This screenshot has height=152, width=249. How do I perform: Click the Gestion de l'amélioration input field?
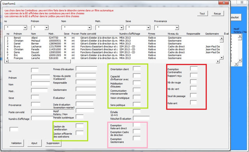[80, 125]
